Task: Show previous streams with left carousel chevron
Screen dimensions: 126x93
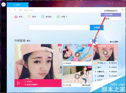Action: 11,65
